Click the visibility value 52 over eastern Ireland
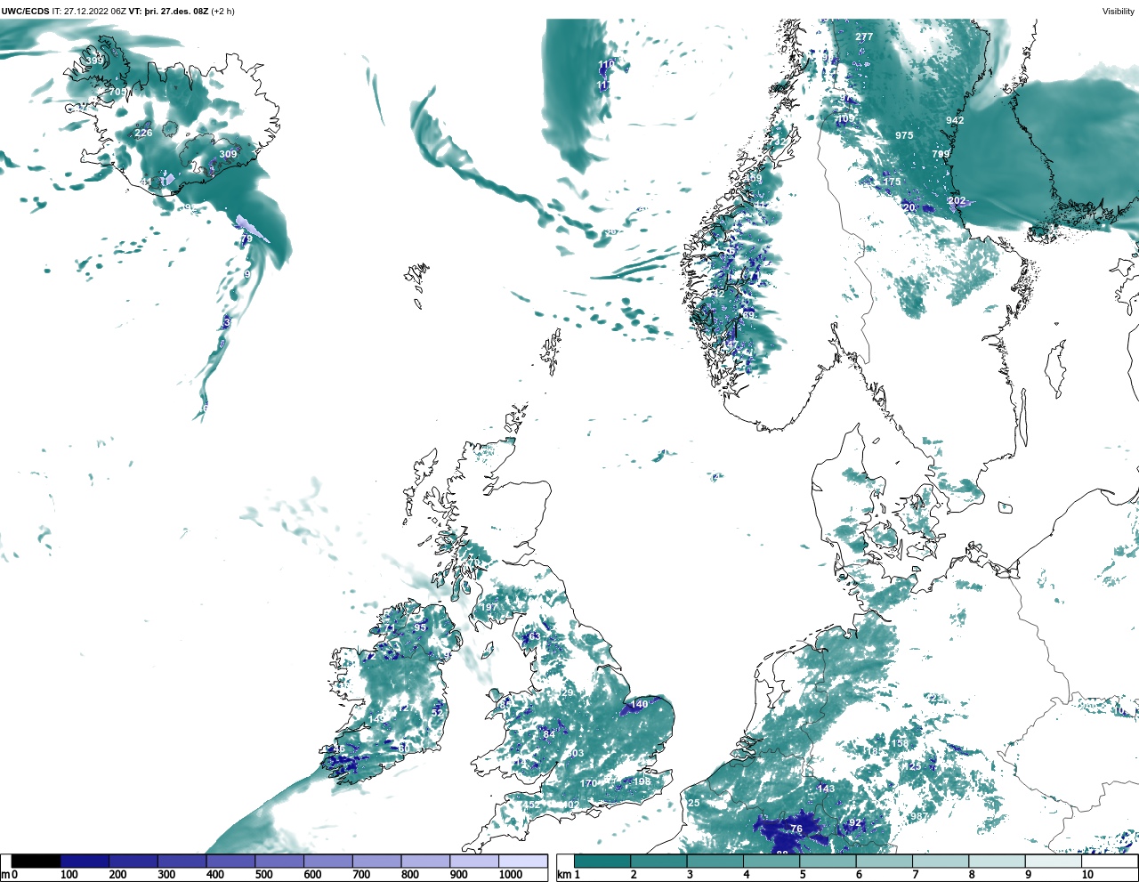The width and height of the screenshot is (1139, 882). [437, 713]
